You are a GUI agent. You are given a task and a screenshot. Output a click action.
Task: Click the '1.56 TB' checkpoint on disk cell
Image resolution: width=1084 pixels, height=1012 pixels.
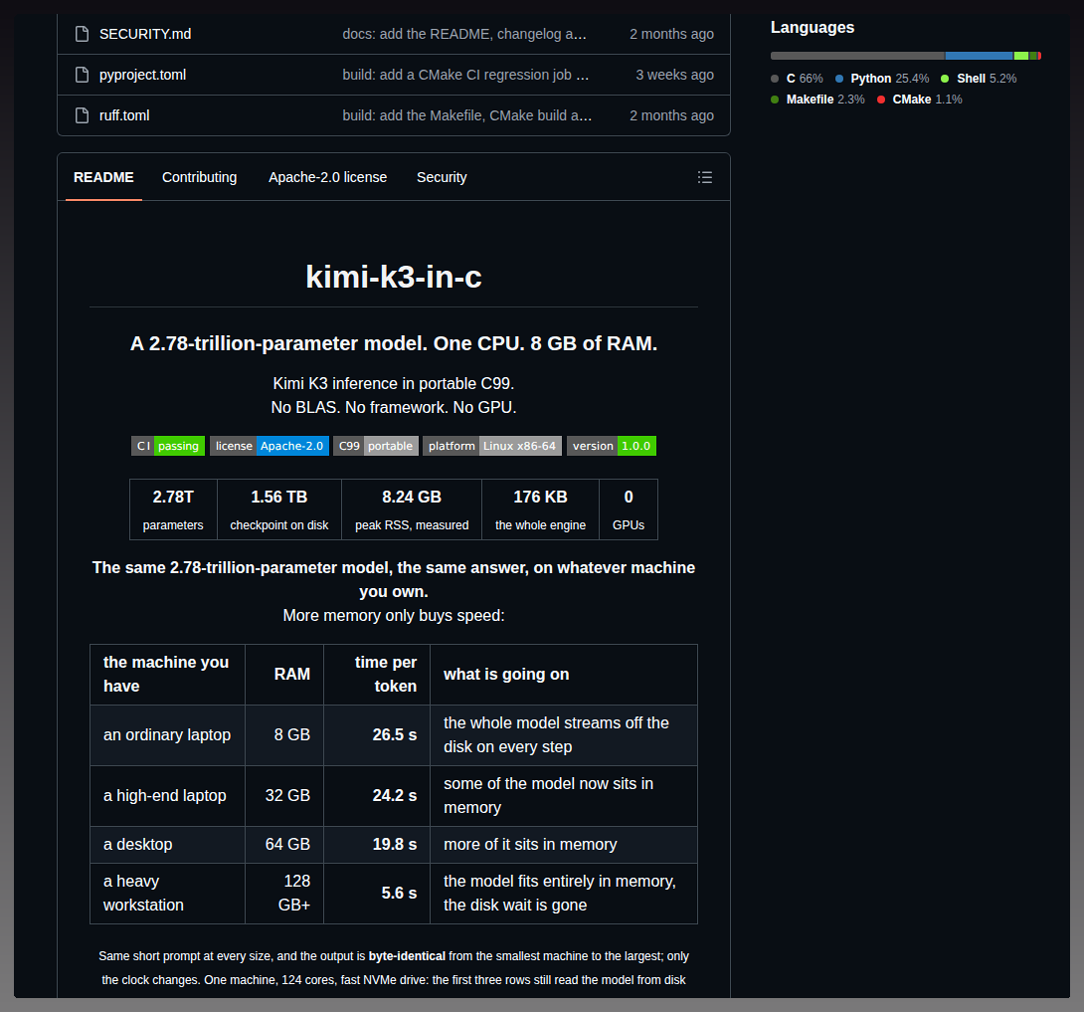[279, 509]
